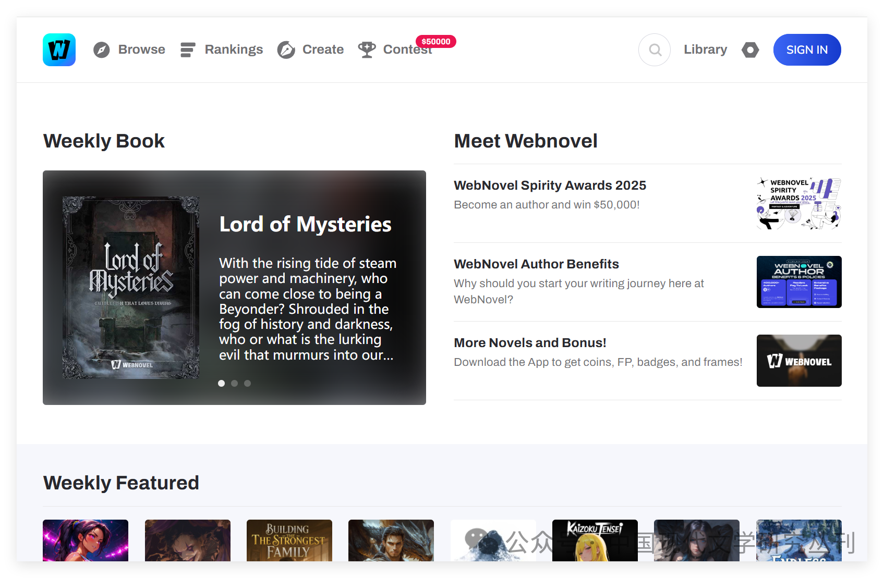Click the More Novels and Bonus! link
Screen dimensions: 884x578
[530, 343]
